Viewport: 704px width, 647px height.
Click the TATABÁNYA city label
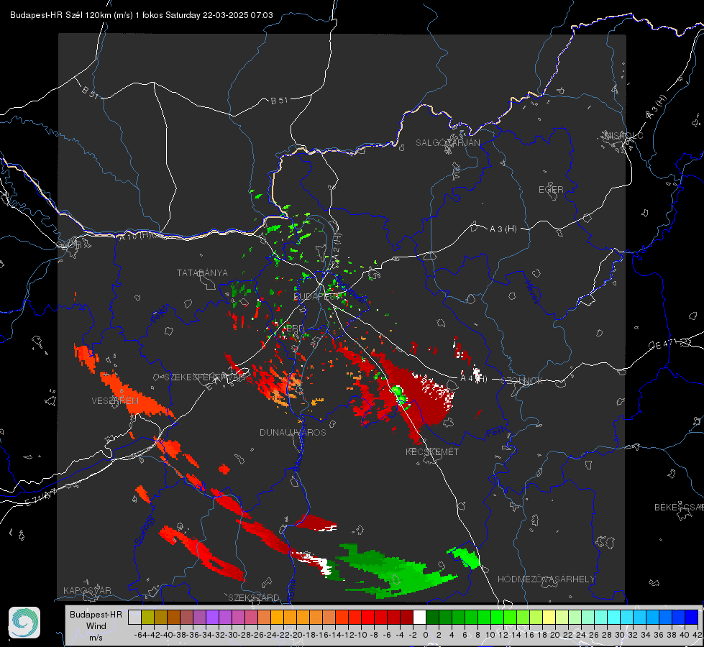(202, 273)
